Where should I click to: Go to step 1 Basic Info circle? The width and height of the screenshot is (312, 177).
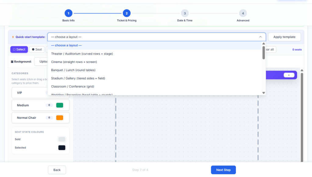[69, 13]
